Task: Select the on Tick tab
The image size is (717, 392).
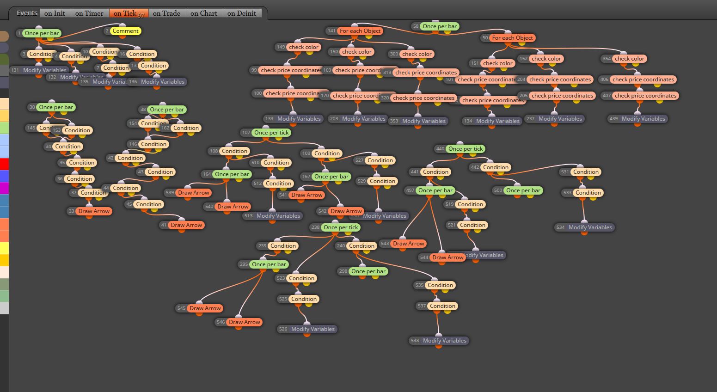Action: [128, 13]
